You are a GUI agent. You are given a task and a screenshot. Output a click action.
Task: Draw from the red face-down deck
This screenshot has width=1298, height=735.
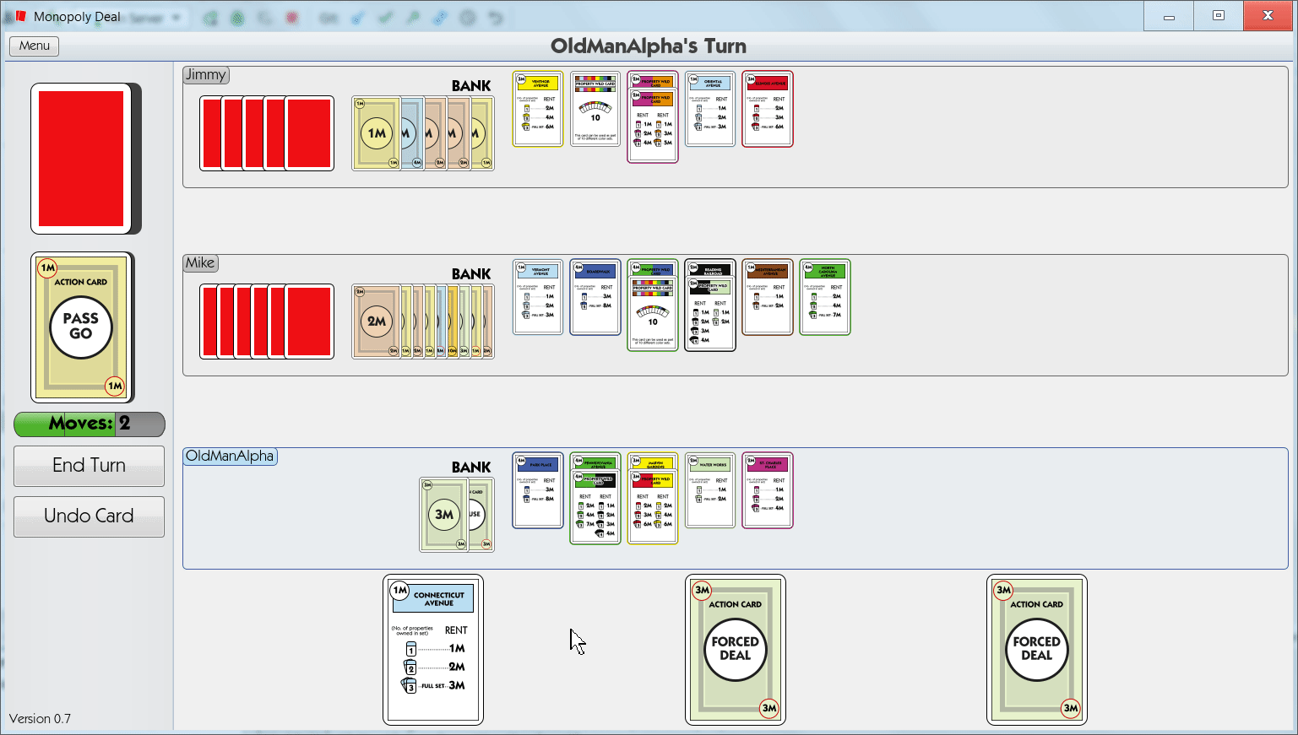pyautogui.click(x=83, y=159)
